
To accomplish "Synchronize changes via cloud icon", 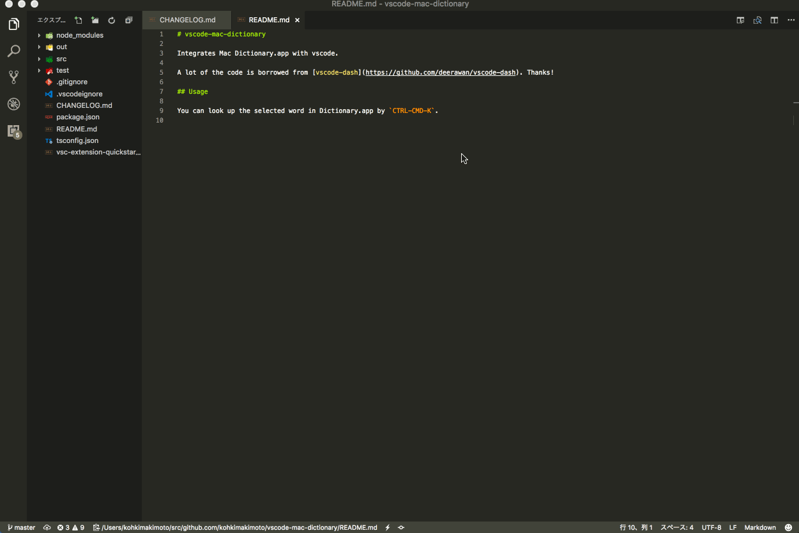I will (x=47, y=527).
